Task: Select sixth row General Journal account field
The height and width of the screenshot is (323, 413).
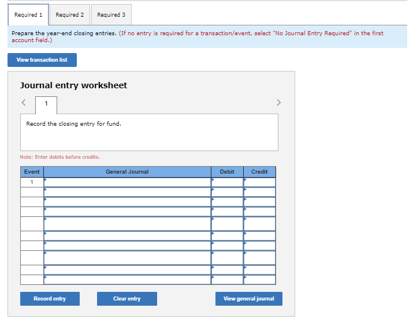Action: coord(127,236)
